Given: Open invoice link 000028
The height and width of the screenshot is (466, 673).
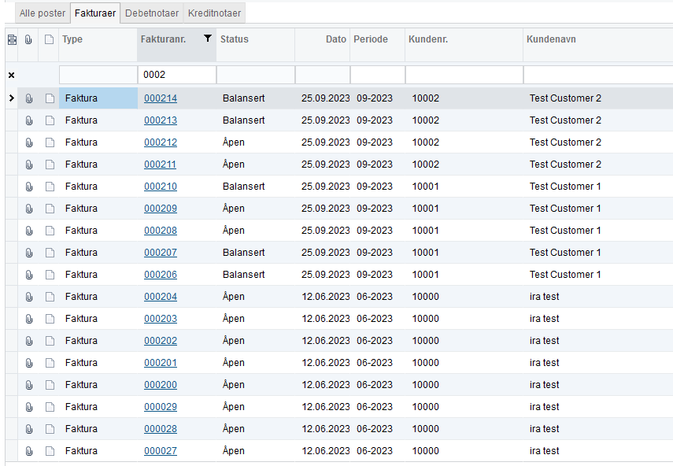Looking at the screenshot, I should [161, 429].
